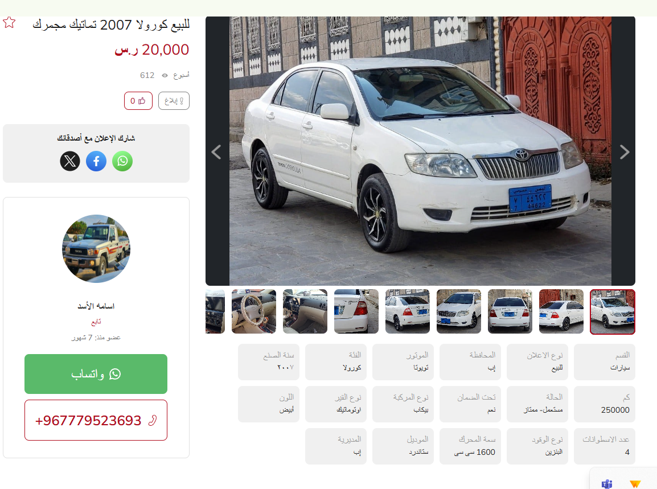Viewport: 657px width, 489px height.
Task: Open the green واتساب contact button
Action: click(x=96, y=374)
